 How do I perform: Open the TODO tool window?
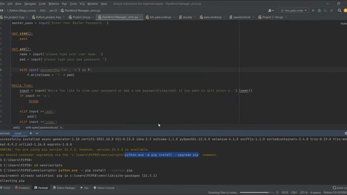(5, 188)
